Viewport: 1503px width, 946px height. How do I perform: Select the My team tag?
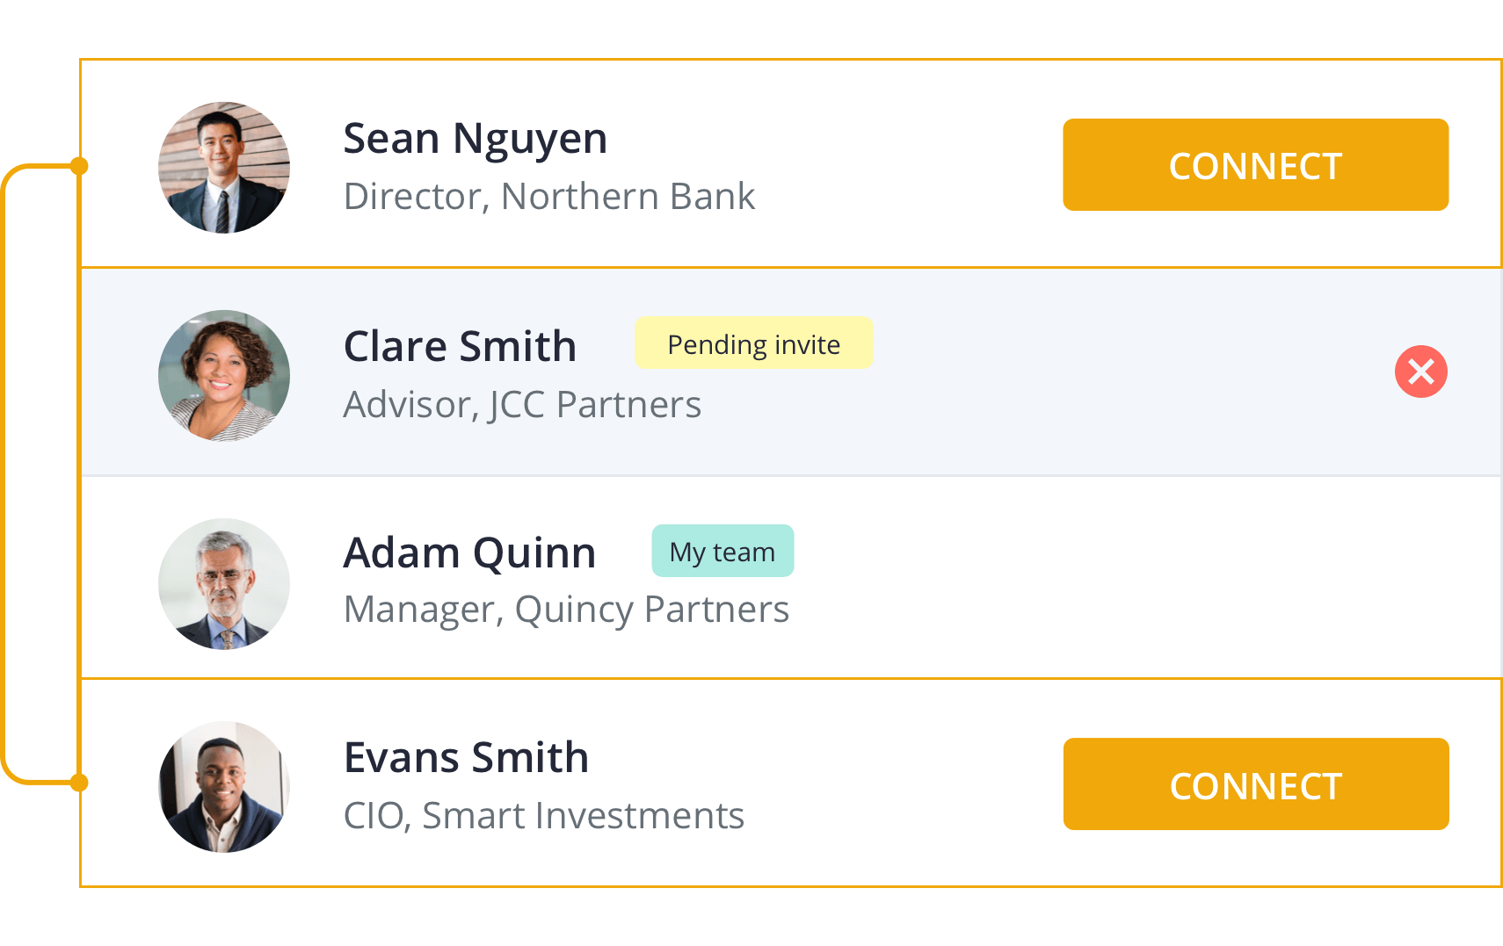722,552
